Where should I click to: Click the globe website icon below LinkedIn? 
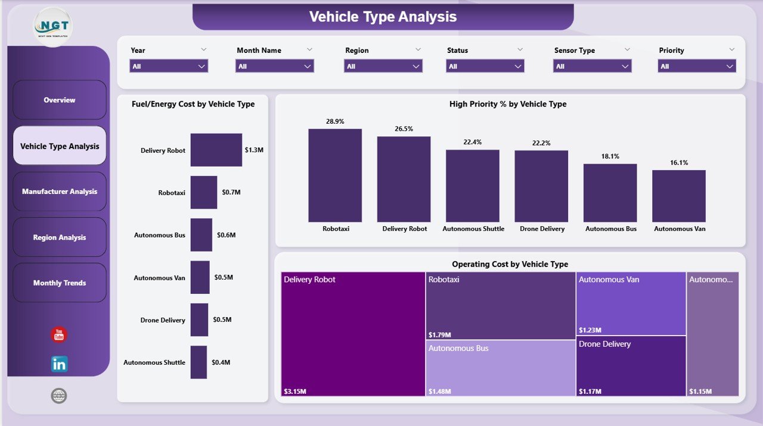click(x=58, y=396)
